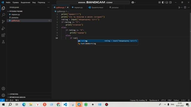Image resolution: width=191 pixels, height=107 pixels.
Task: Open the Run and Debug view
Action: click(x=3, y=29)
